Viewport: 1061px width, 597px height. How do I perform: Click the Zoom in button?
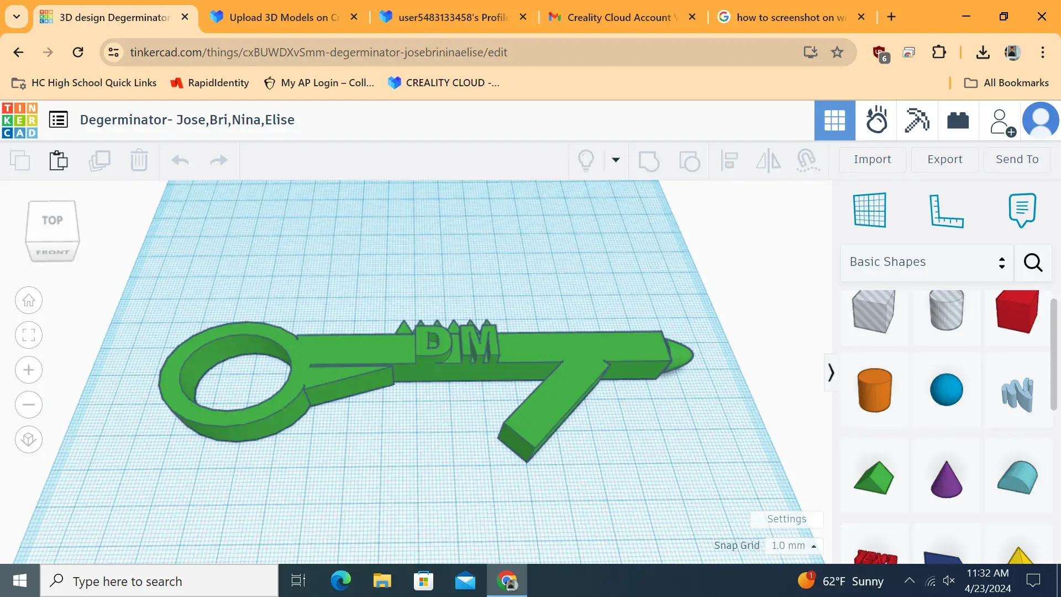(x=29, y=370)
